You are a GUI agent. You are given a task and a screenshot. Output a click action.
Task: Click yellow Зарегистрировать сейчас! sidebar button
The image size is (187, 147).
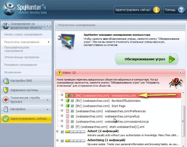(x=26, y=119)
